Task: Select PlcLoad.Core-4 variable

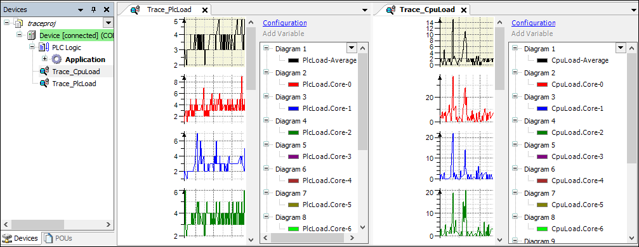Action: 327,180
